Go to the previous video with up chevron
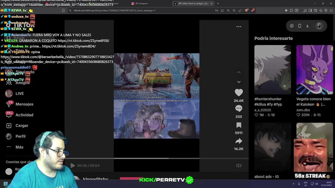Image resolution: width=335 pixels, height=188 pixels. click(239, 72)
